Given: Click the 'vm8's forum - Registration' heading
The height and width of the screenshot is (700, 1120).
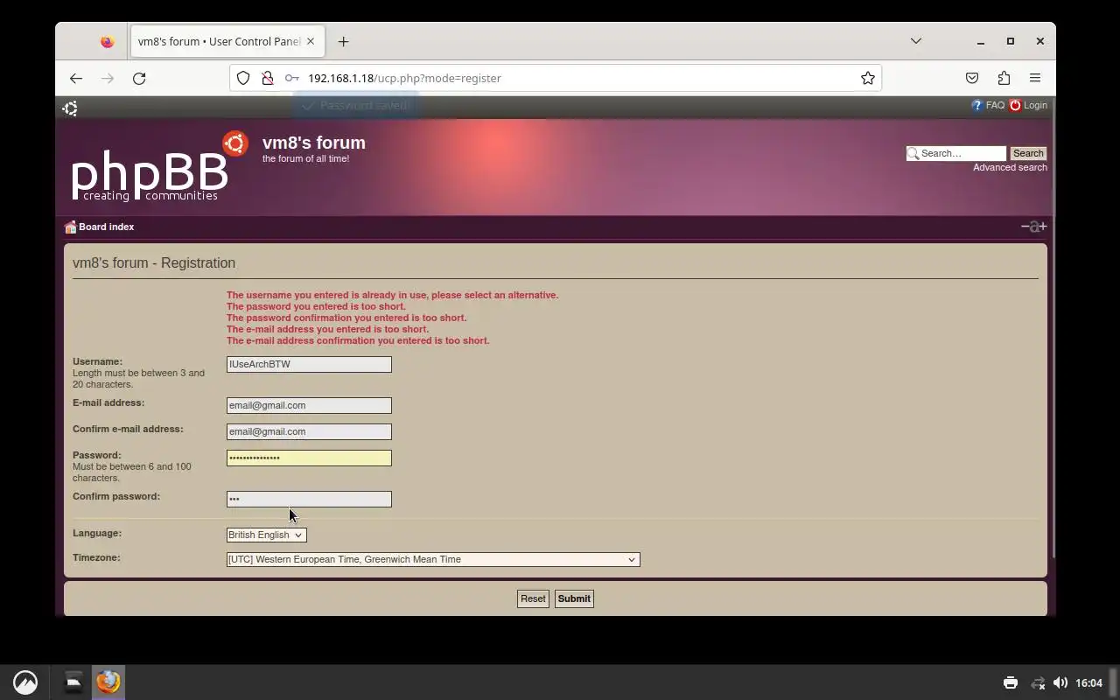Looking at the screenshot, I should point(154,262).
